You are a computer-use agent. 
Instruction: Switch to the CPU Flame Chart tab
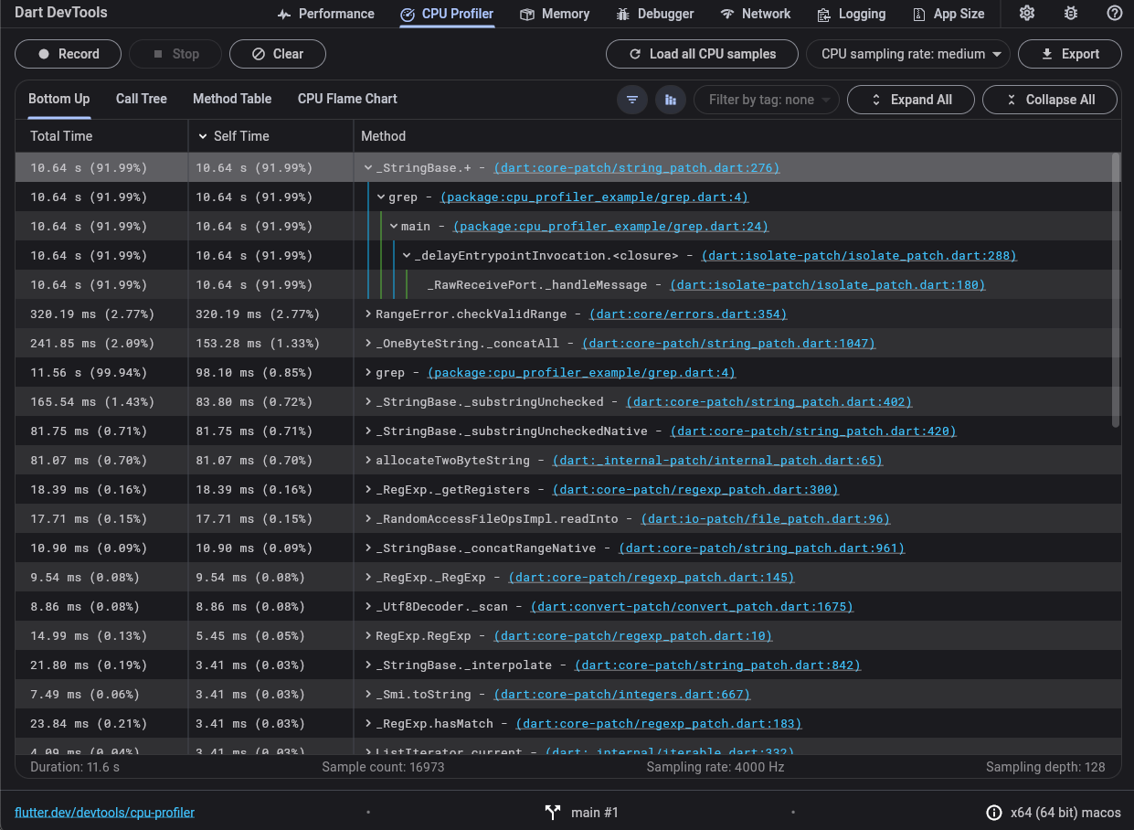[x=347, y=99]
